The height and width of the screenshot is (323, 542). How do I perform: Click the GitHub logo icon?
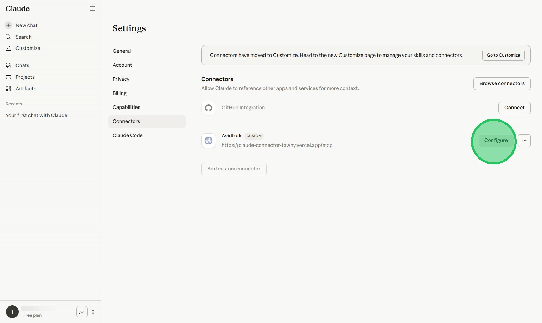pyautogui.click(x=209, y=108)
